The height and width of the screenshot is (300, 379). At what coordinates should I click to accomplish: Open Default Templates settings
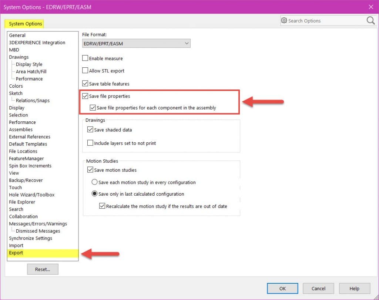(x=28, y=144)
